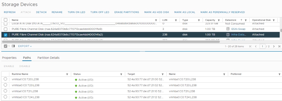Click status icon for vmhba1:C0:T21:L238
Image resolution: width=282 pixels, height=101 pixels.
pyautogui.click(x=76, y=92)
